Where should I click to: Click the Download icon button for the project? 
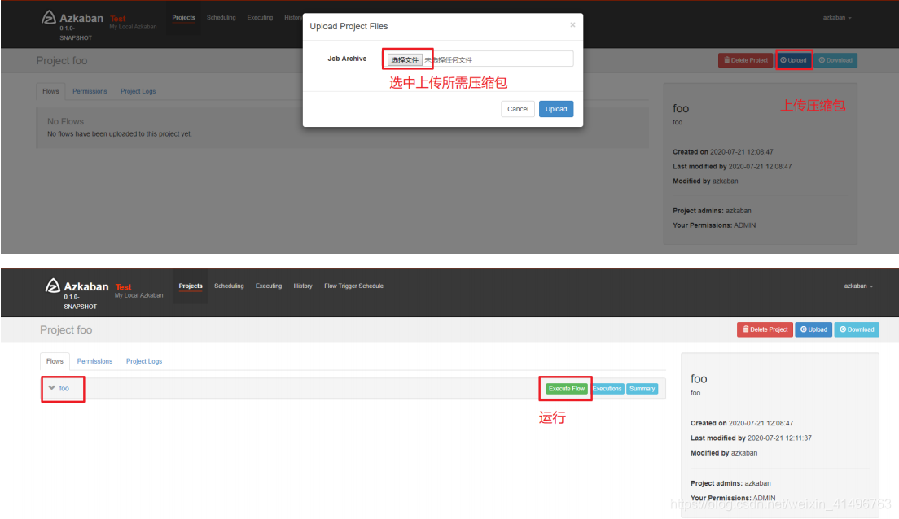(x=836, y=59)
